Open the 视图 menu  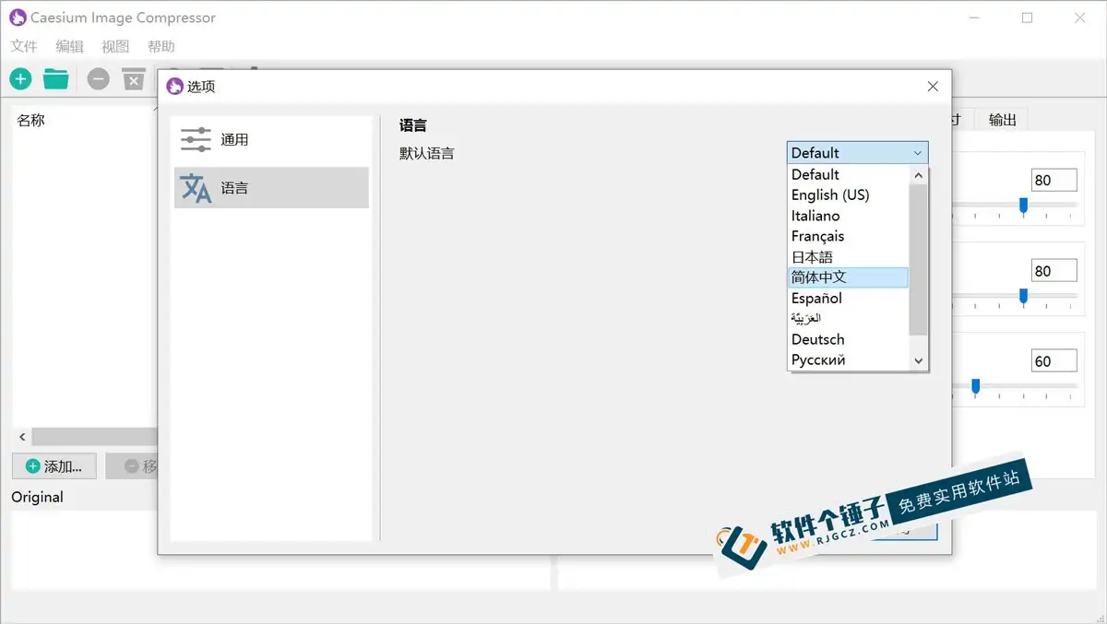coord(115,46)
